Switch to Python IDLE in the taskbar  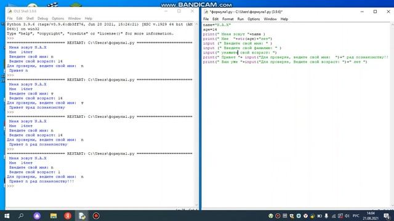(x=82, y=215)
